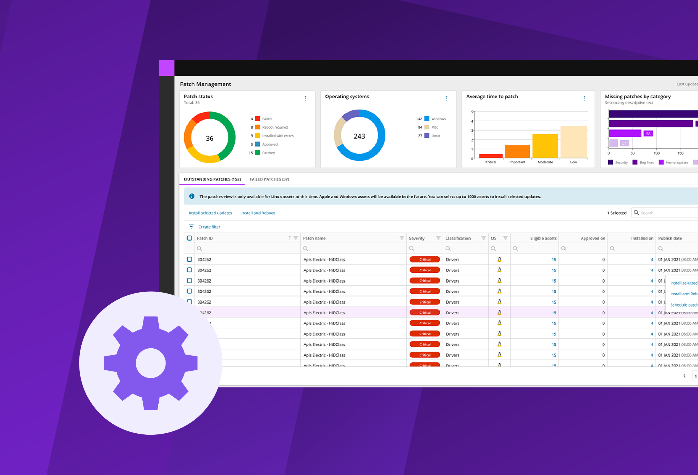Click the info icon in the blue banner
This screenshot has height=475, width=698.
coord(192,196)
